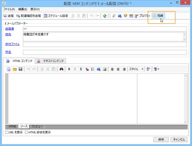Click the top toolbar copy icon
192x146 pixels.
coord(73,16)
